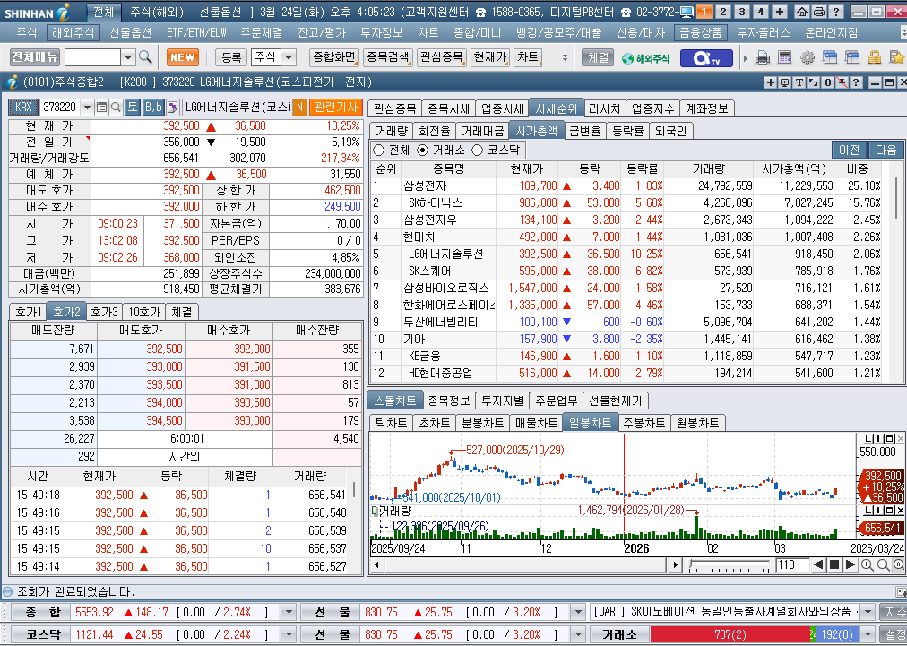This screenshot has height=646, width=907.
Task: Open the calculator icon in toolbar
Action: pyautogui.click(x=784, y=56)
